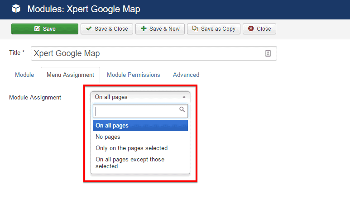
Task: Open the Advanced tab
Action: point(186,75)
